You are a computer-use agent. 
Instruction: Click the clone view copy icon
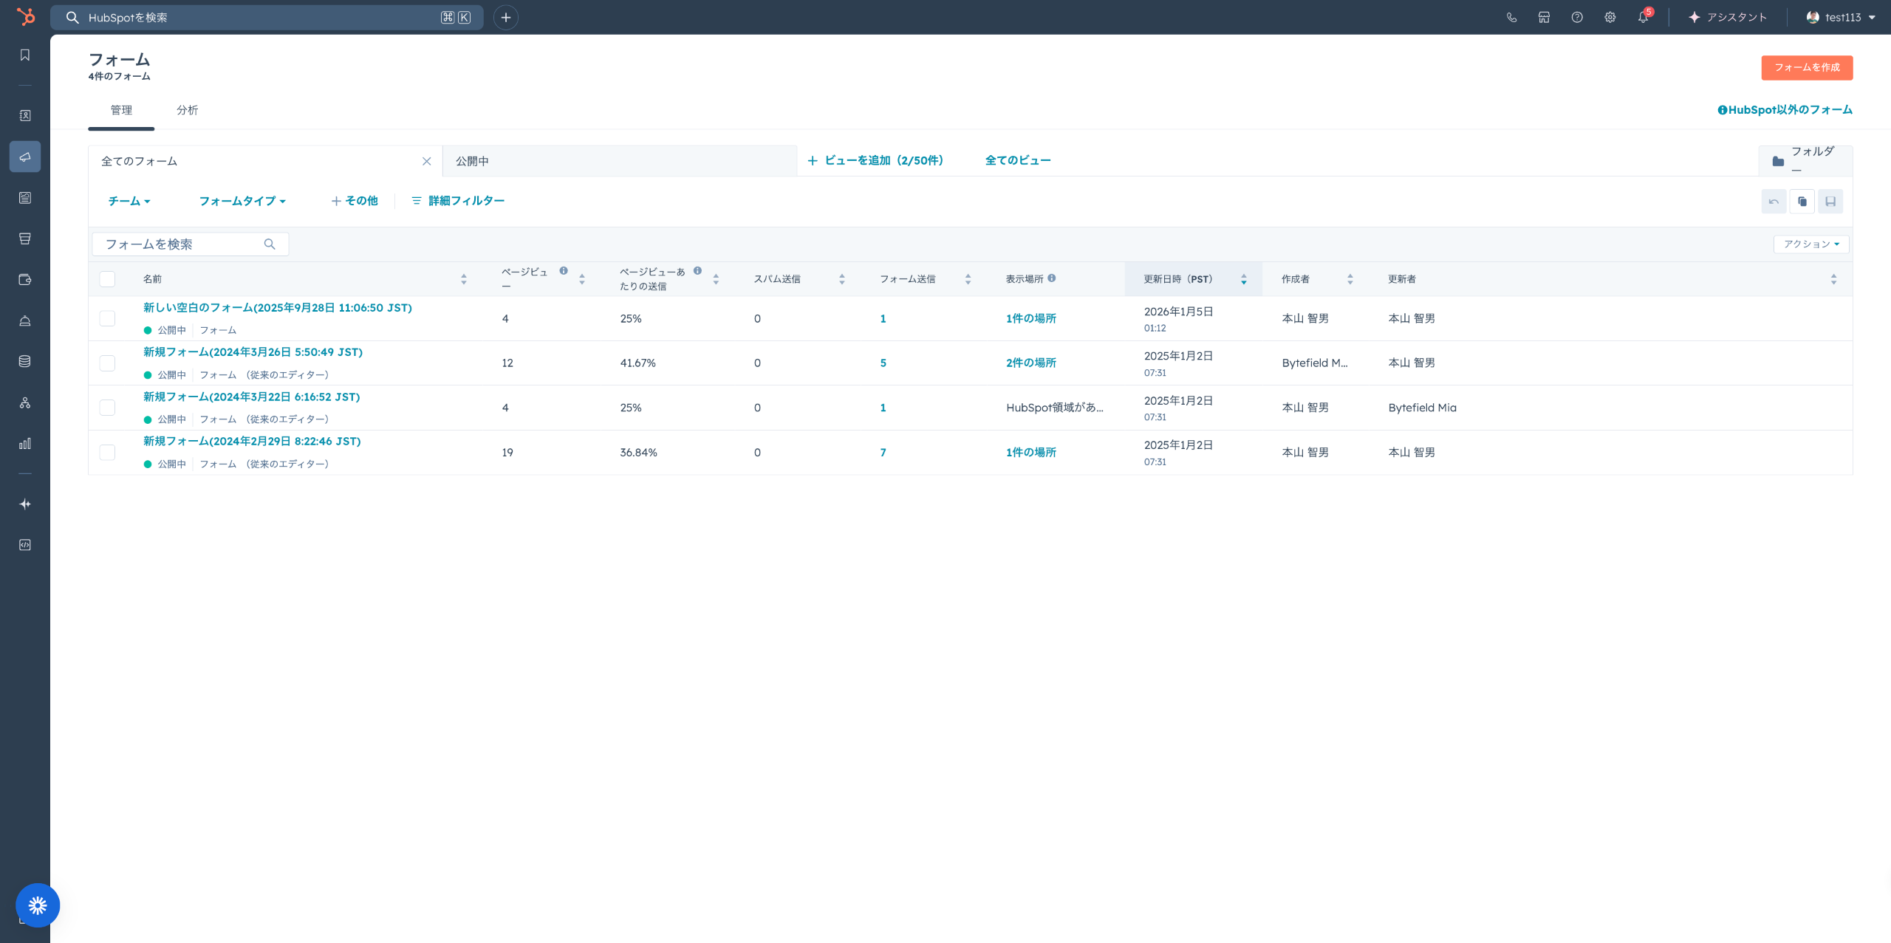(x=1802, y=201)
